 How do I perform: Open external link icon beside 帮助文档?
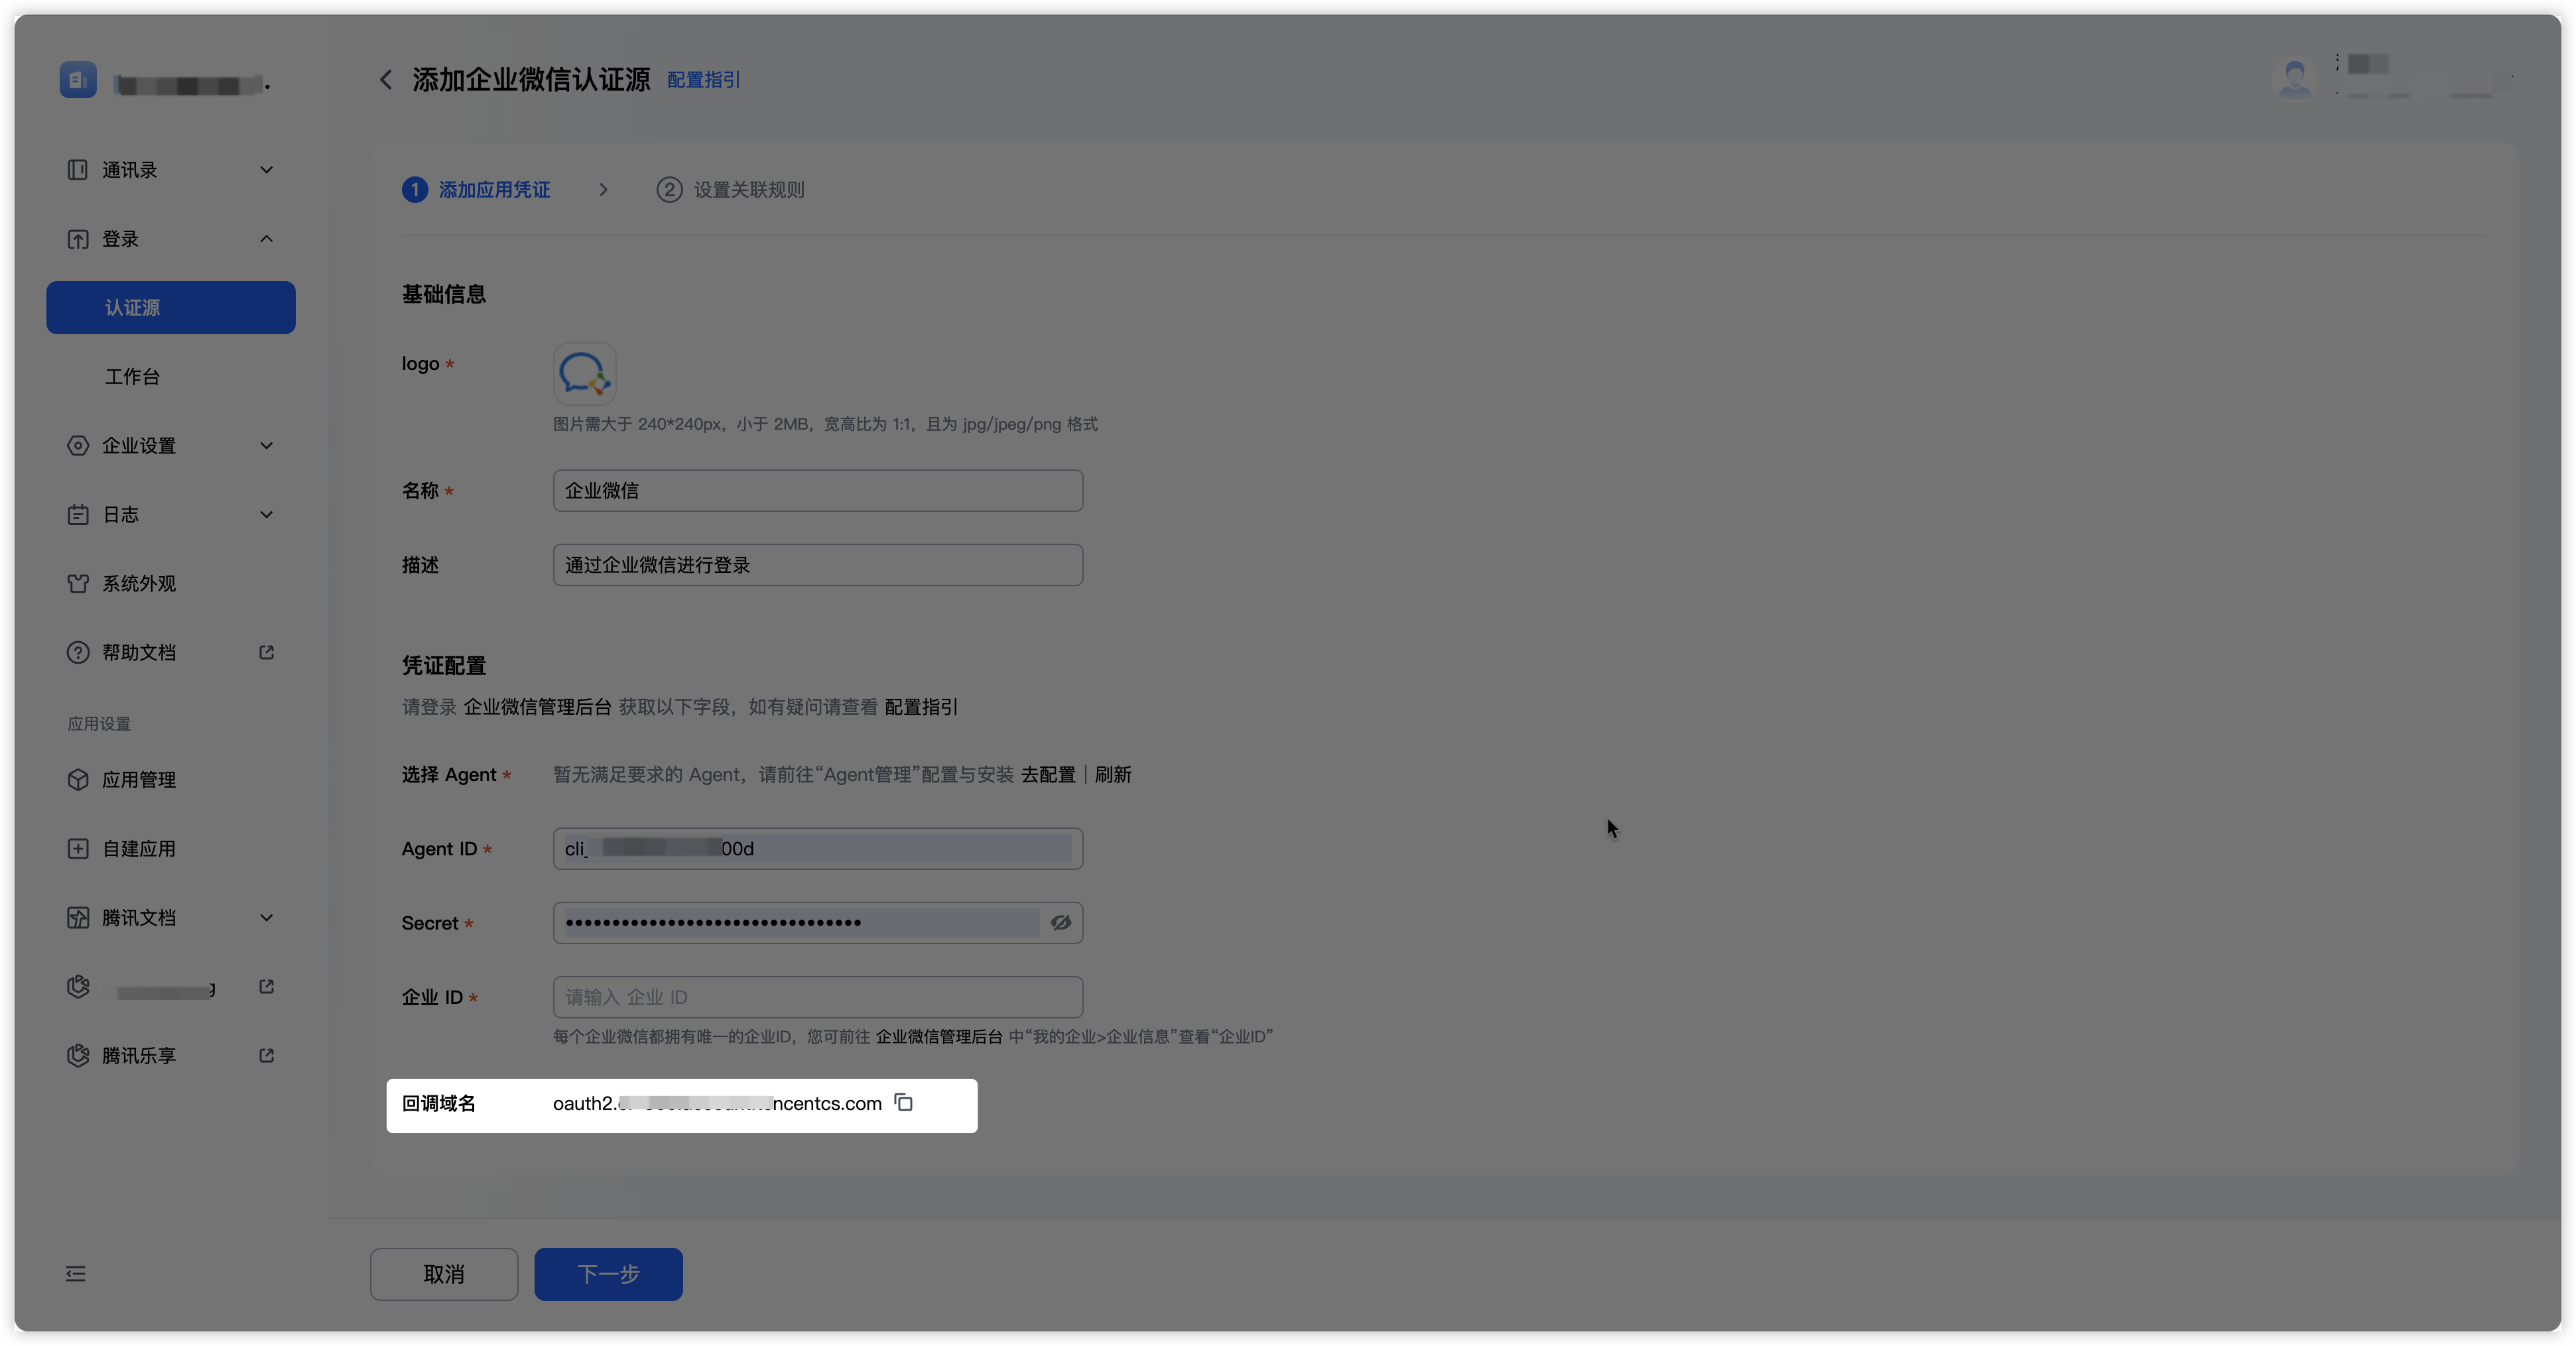(267, 653)
